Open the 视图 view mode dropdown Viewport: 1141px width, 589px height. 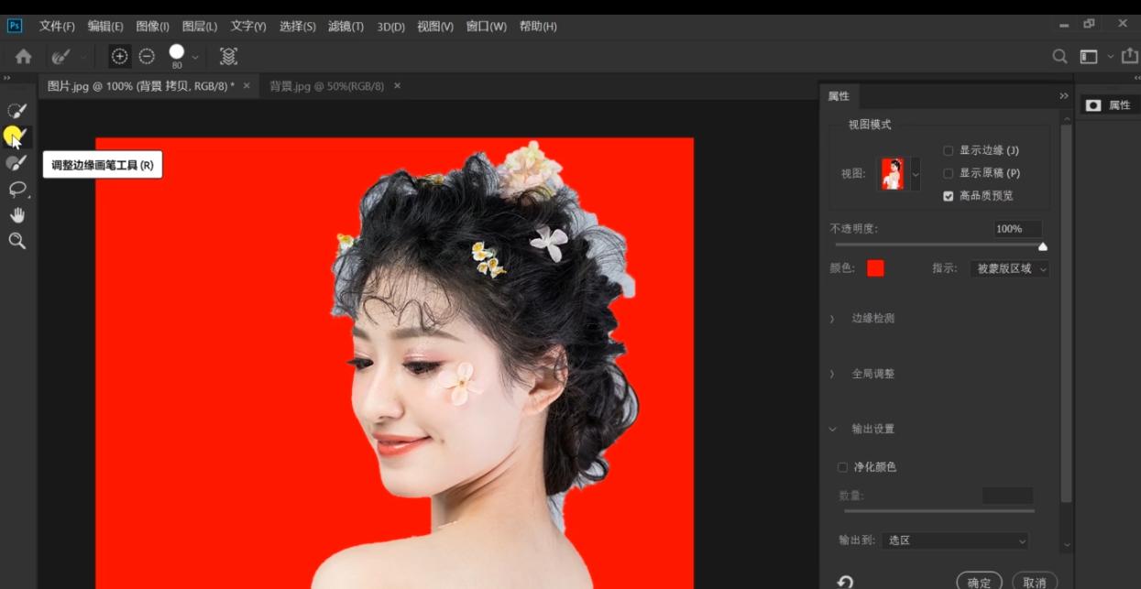tap(916, 173)
